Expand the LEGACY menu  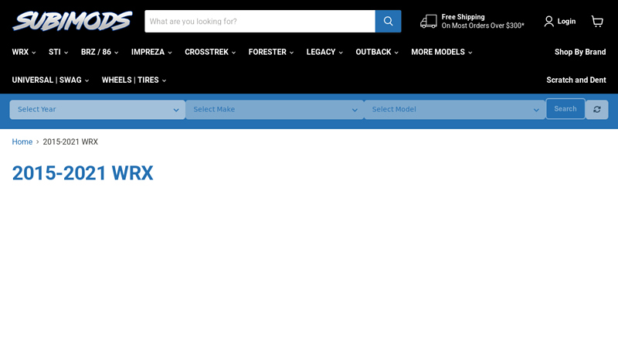point(324,52)
